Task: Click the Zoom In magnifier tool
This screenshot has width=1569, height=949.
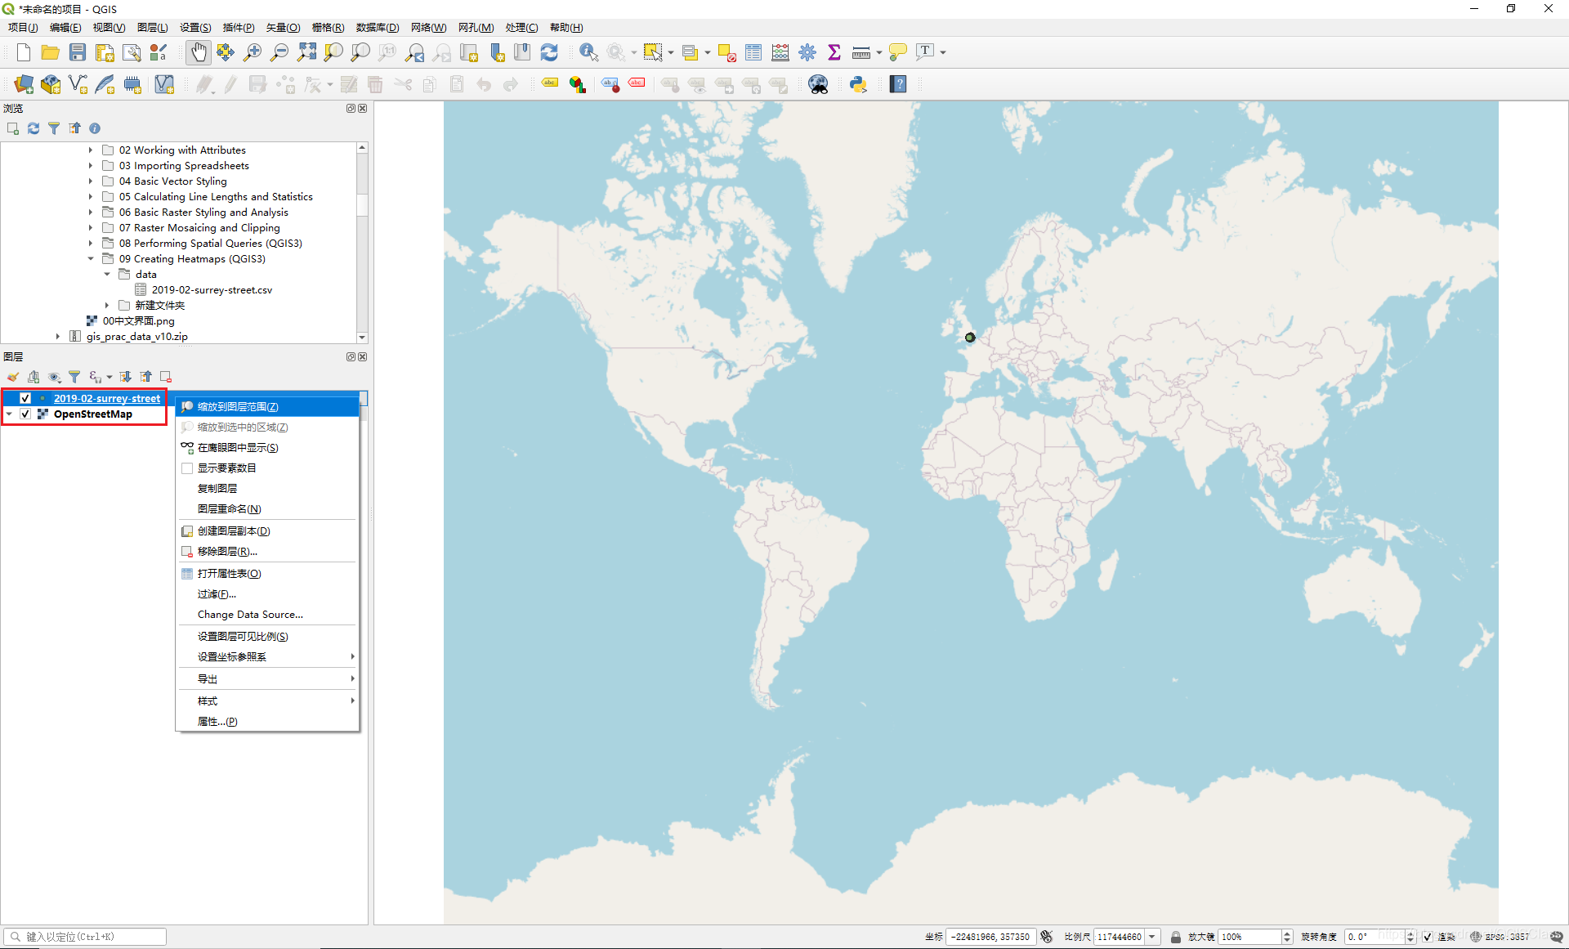Action: pos(253,52)
